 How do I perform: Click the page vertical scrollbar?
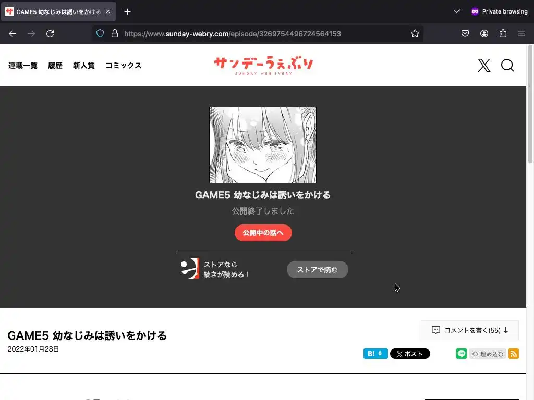(530, 104)
